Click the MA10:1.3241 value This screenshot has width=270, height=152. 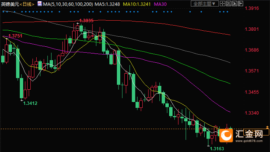pyautogui.click(x=137, y=4)
